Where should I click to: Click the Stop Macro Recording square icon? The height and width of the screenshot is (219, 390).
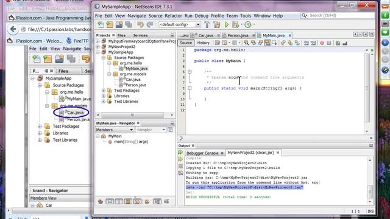pyautogui.click(x=329, y=43)
